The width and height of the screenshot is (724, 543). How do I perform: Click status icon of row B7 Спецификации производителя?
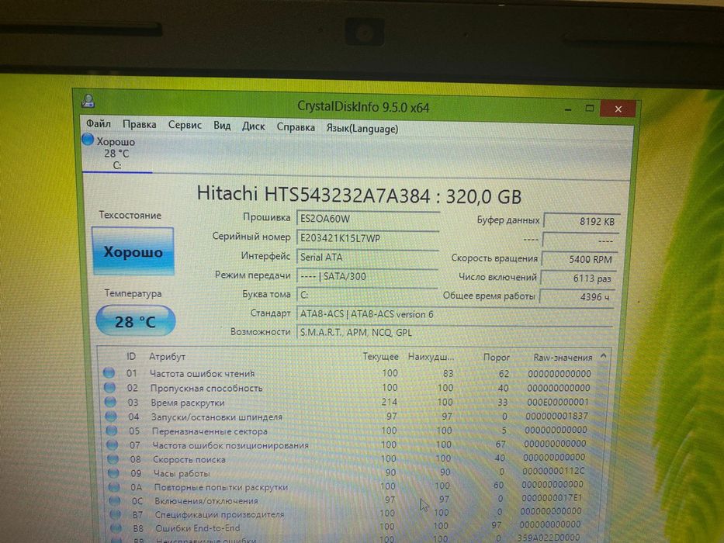(116, 514)
